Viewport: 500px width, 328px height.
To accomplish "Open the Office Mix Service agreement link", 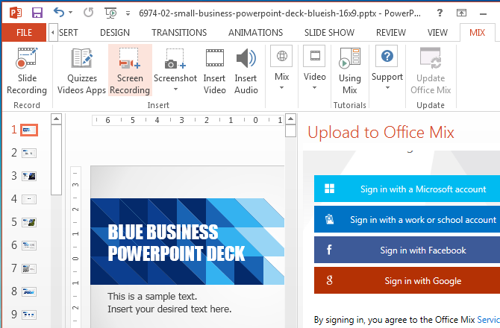I will (x=488, y=319).
